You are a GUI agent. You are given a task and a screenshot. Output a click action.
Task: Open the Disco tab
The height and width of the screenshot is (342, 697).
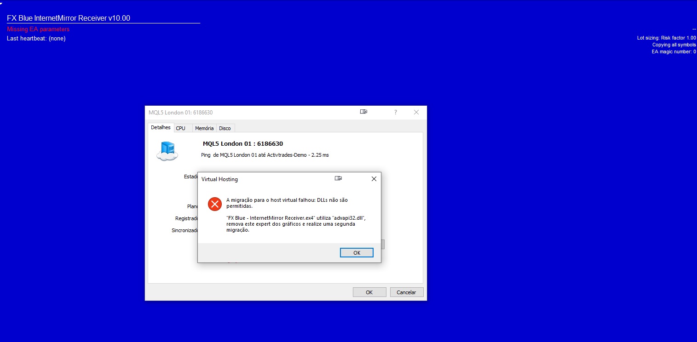click(x=225, y=128)
